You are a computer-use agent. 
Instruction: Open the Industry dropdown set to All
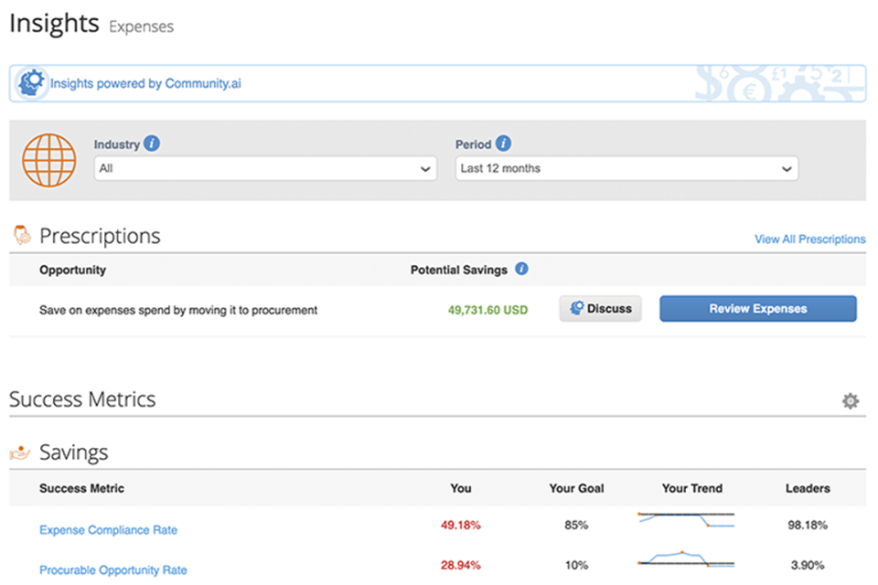click(265, 168)
